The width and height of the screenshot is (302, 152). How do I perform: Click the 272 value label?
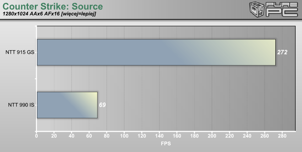tap(282, 52)
